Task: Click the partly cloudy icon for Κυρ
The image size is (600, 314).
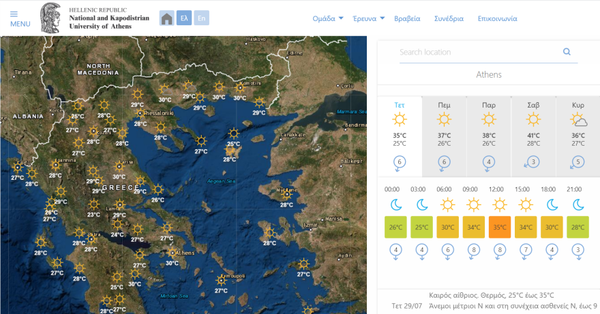Action: pyautogui.click(x=578, y=121)
